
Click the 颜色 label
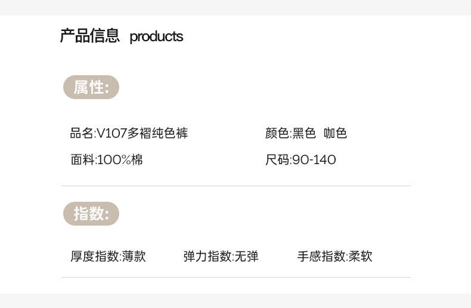[x=277, y=133]
